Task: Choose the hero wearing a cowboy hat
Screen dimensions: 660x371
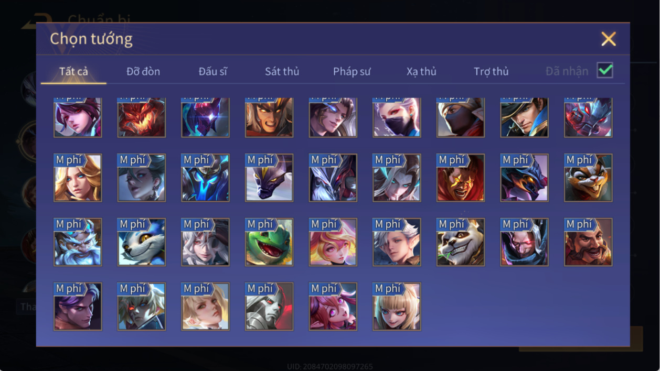Action: tap(525, 117)
